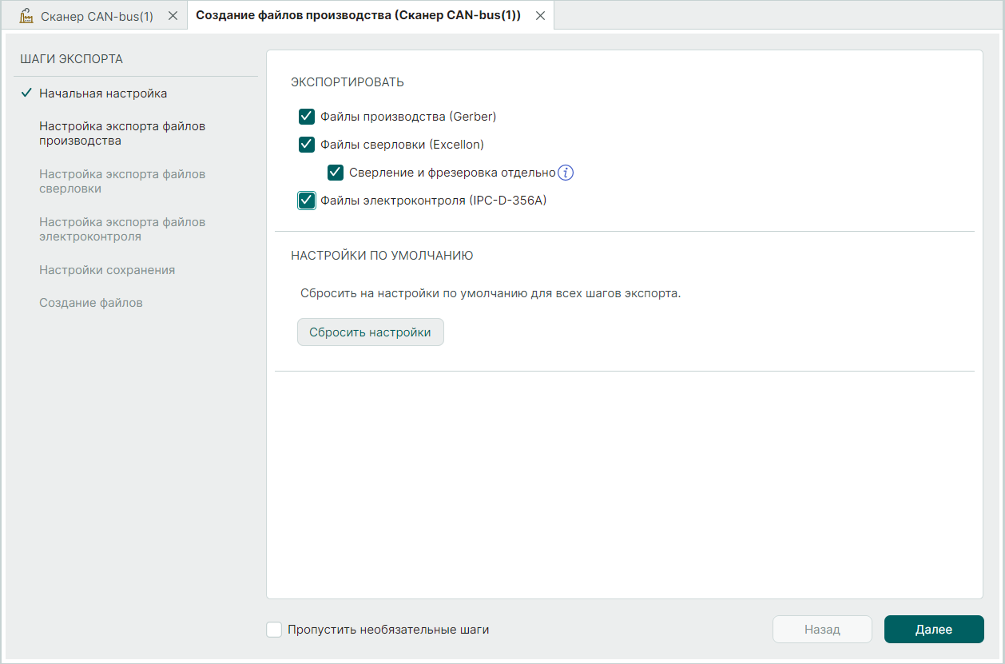
Task: Toggle the Файлы сверловки (Excellon) checkbox
Action: coord(307,145)
